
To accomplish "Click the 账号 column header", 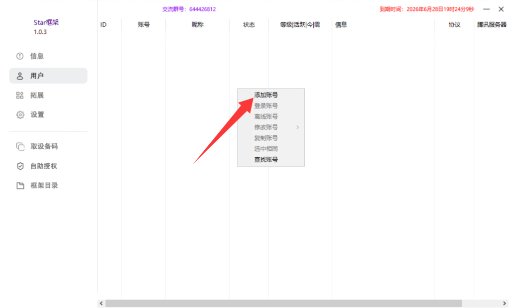I will (x=143, y=25).
